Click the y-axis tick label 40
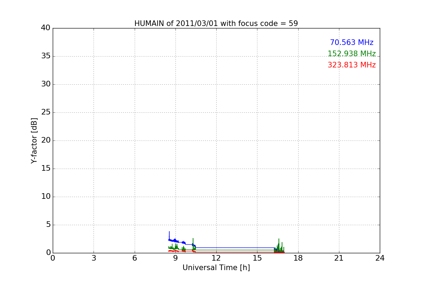 [46, 28]
